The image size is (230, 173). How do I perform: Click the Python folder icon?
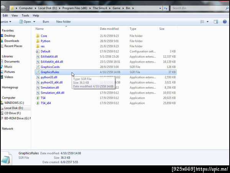38,41
